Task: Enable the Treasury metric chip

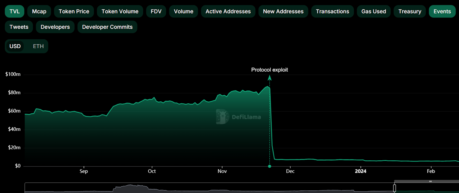Action: click(x=410, y=11)
